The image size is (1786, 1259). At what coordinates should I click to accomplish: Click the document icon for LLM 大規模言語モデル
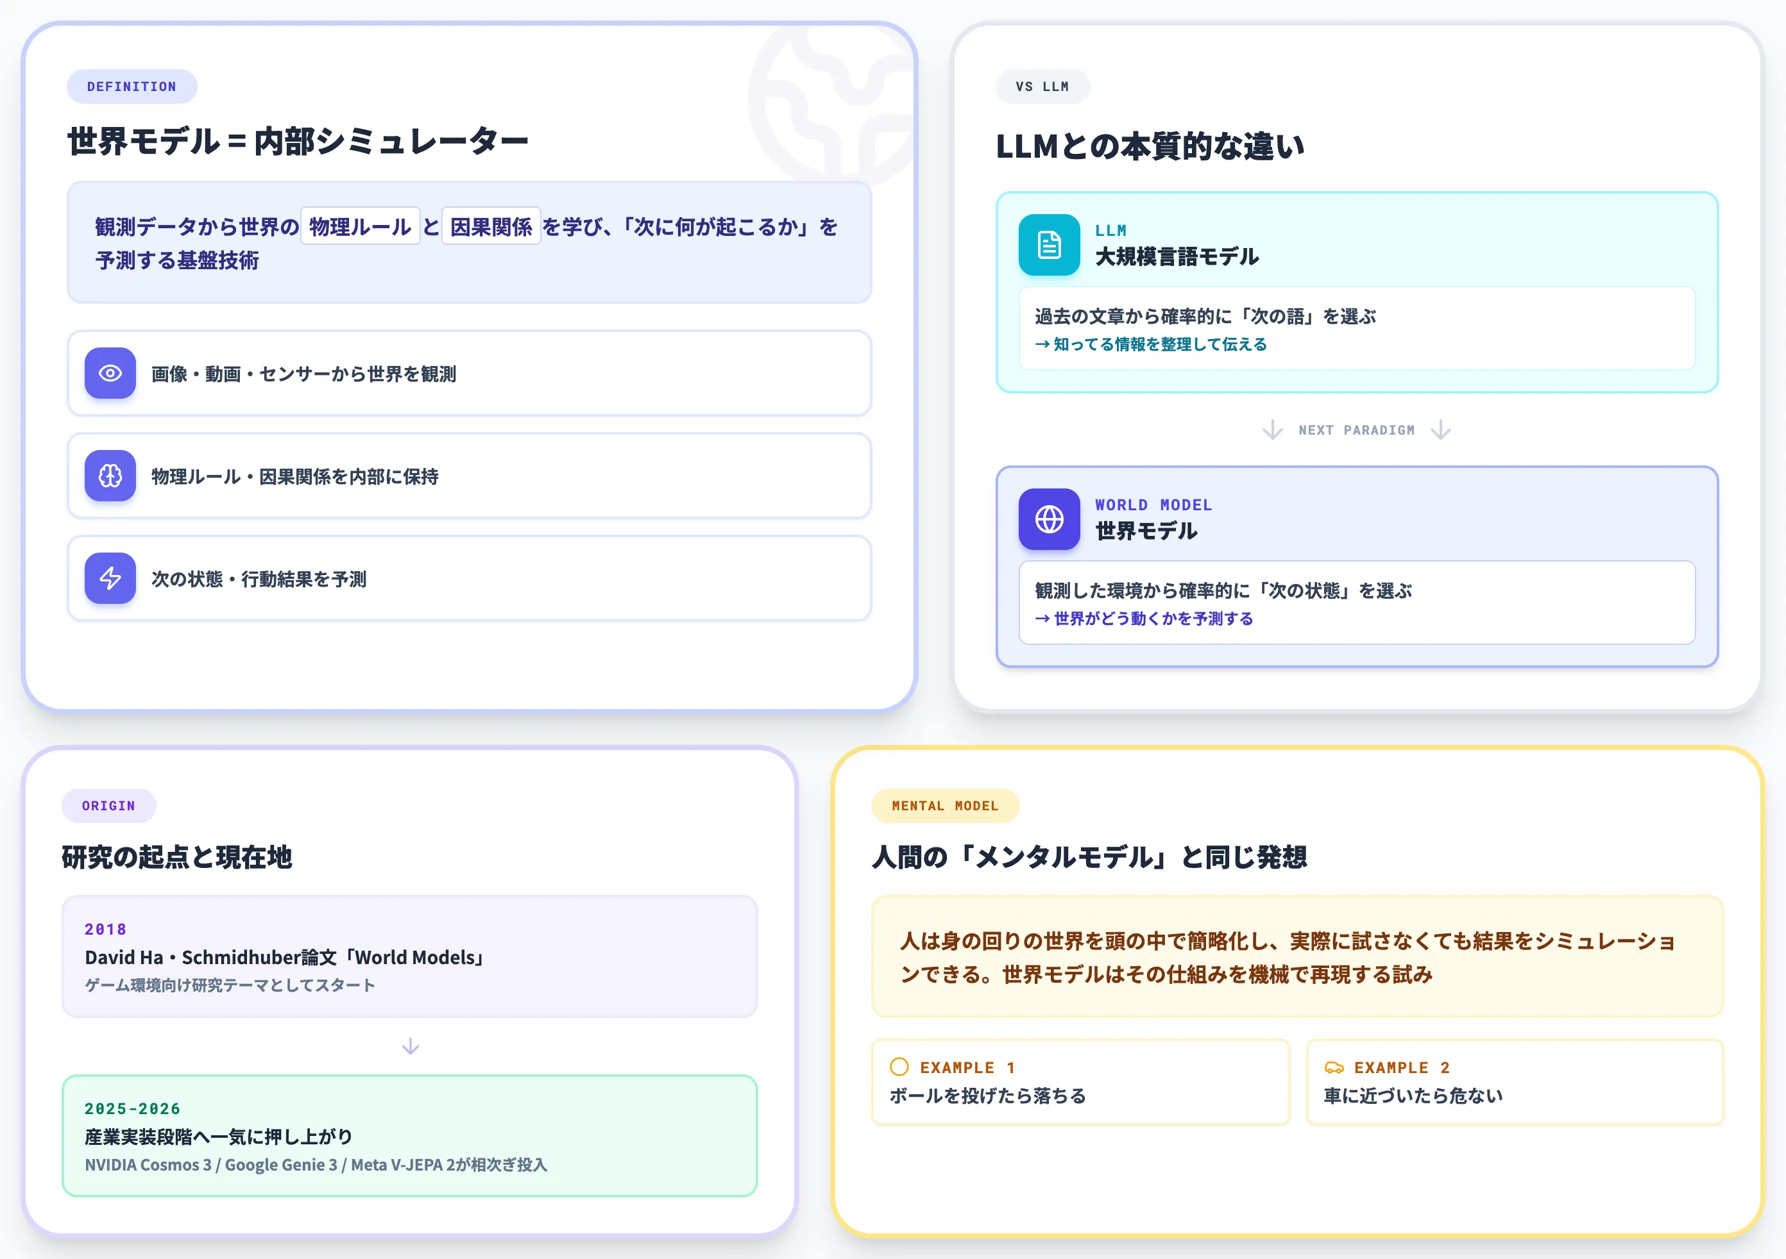pyautogui.click(x=1050, y=245)
